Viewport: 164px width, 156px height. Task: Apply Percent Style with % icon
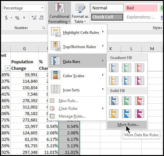click(17, 18)
